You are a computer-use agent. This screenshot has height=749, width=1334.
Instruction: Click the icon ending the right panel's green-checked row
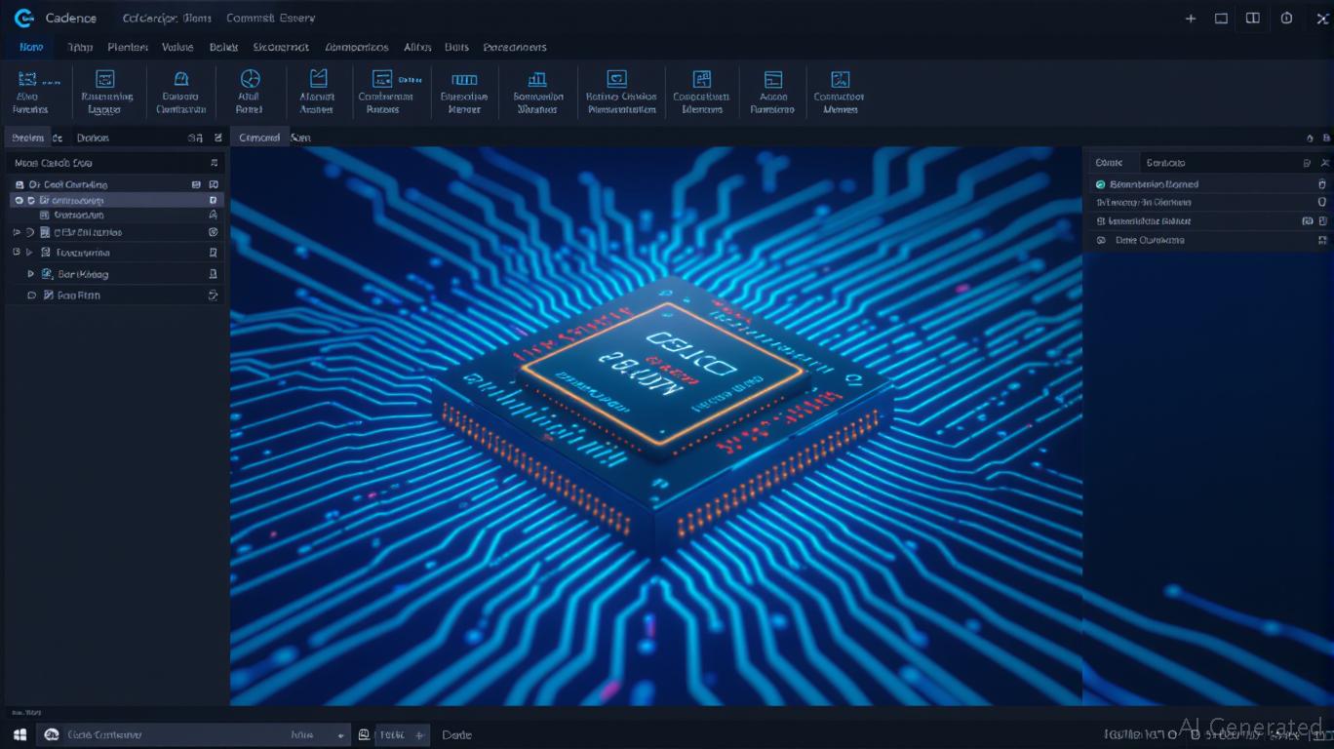tap(1322, 184)
